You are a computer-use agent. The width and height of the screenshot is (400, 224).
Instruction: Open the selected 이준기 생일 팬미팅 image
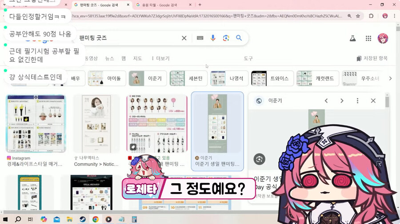pyautogui.click(x=217, y=124)
